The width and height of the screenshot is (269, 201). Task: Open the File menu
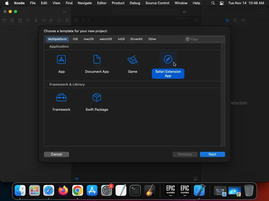click(33, 3)
